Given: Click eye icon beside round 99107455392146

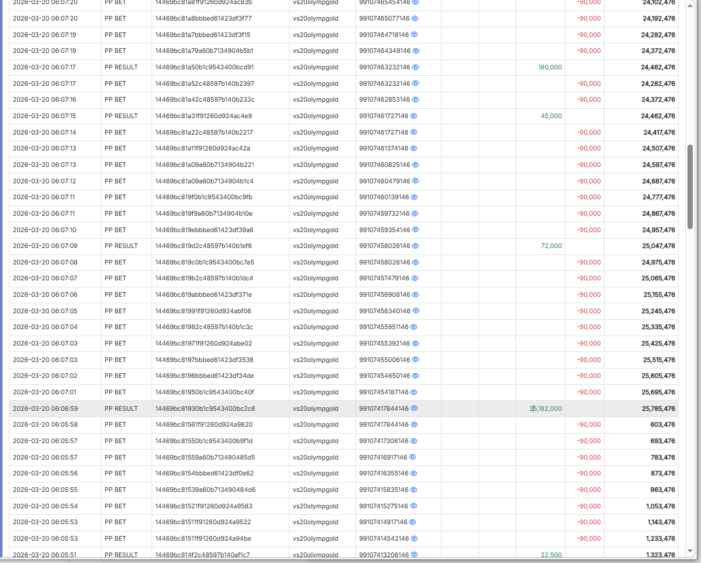Looking at the screenshot, I should (x=415, y=343).
